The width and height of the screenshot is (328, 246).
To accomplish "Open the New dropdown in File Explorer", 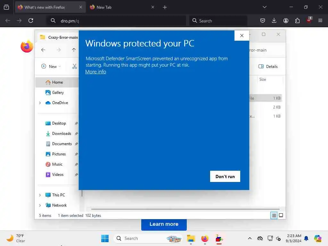I will [51, 66].
